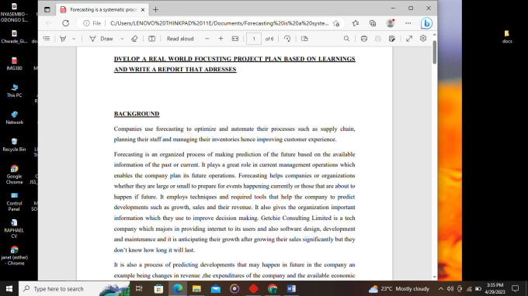Open Task View in taskbar

[139, 288]
